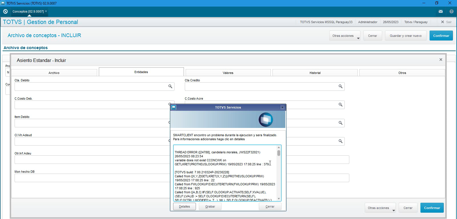
Task: Click the 'Administrador' user label
Action: pos(368,22)
